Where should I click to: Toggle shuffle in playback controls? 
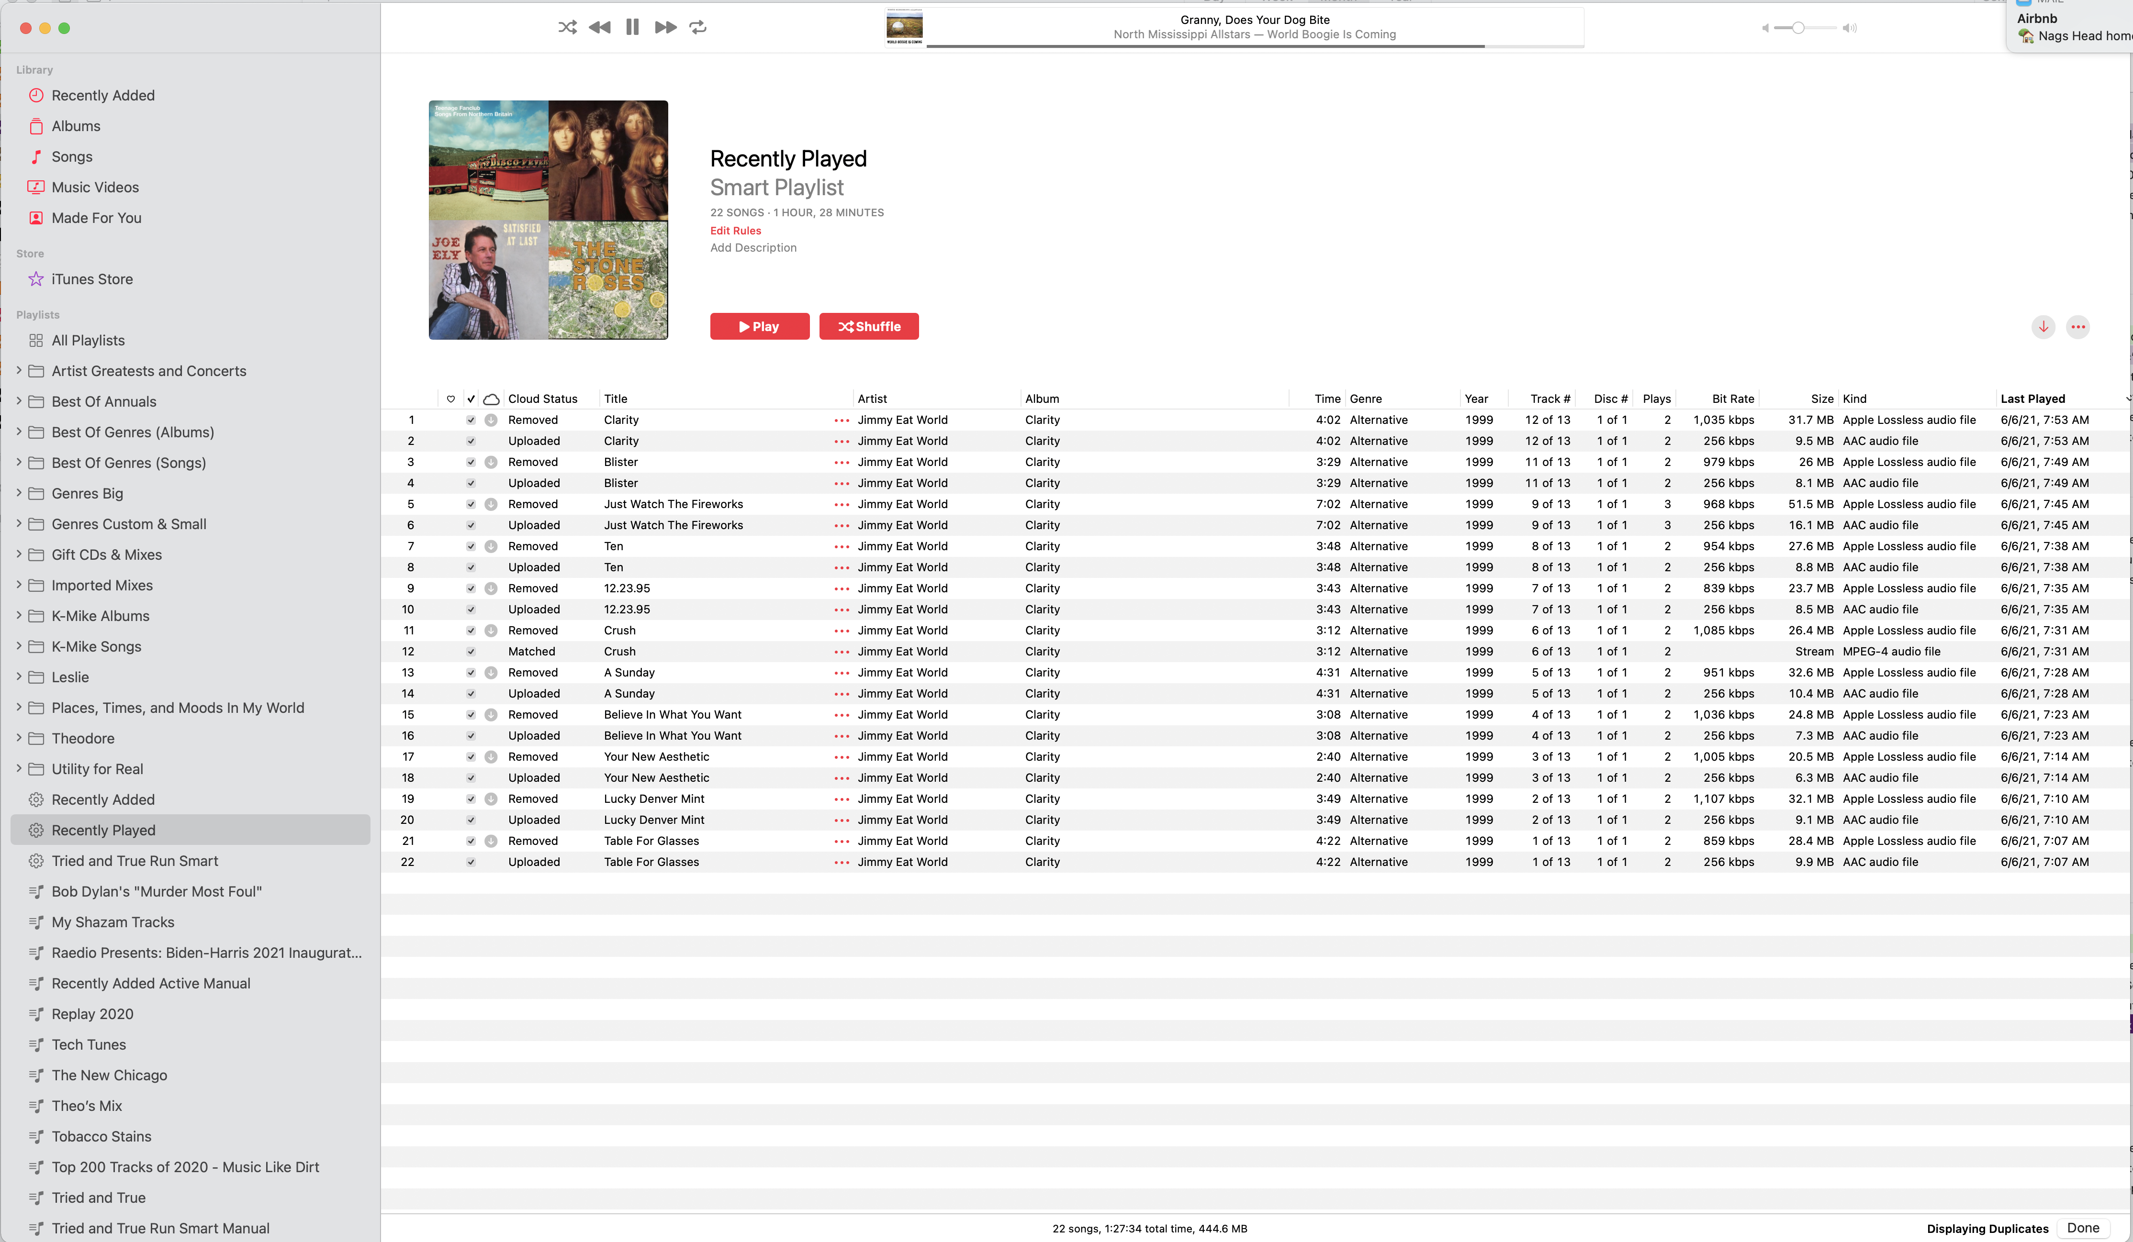(x=567, y=27)
